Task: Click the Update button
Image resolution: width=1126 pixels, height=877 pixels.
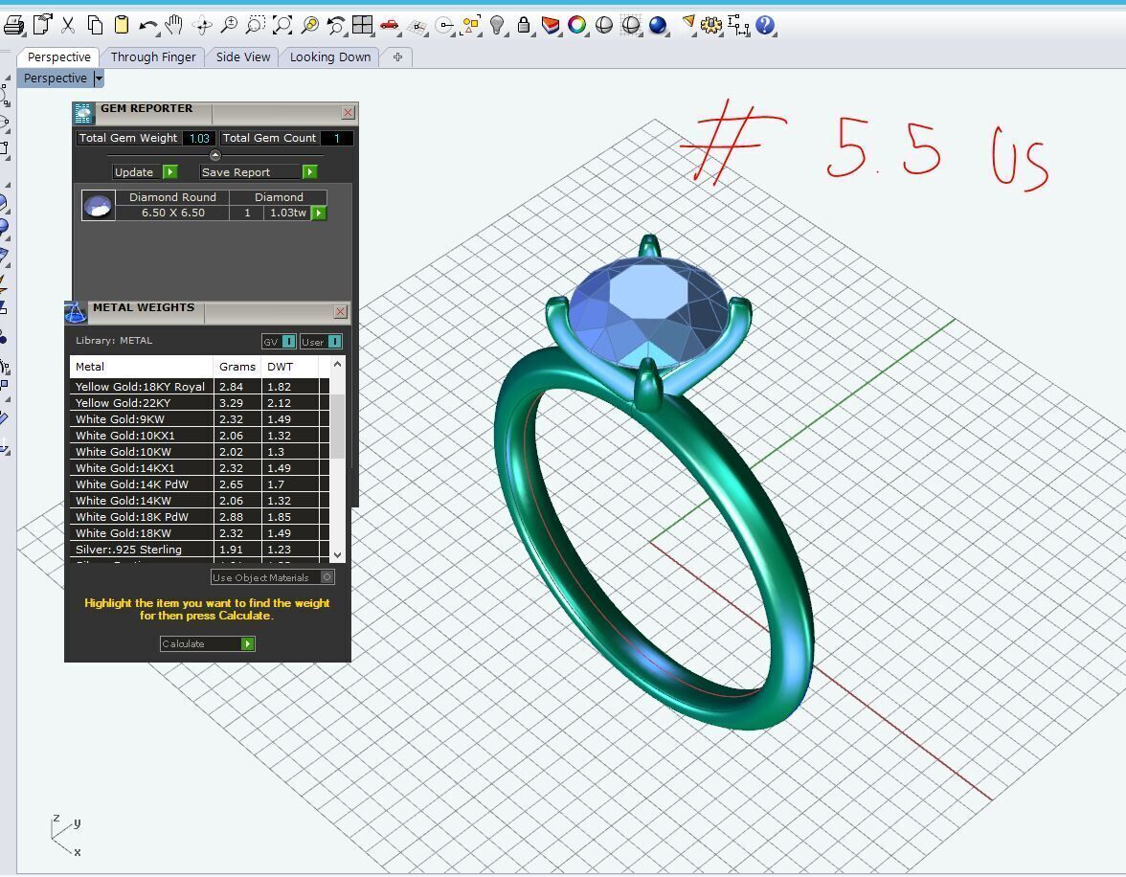Action: pos(146,172)
